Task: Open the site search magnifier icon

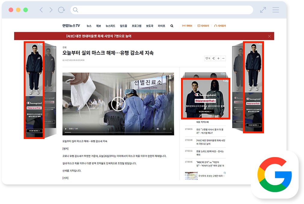Action: click(172, 26)
